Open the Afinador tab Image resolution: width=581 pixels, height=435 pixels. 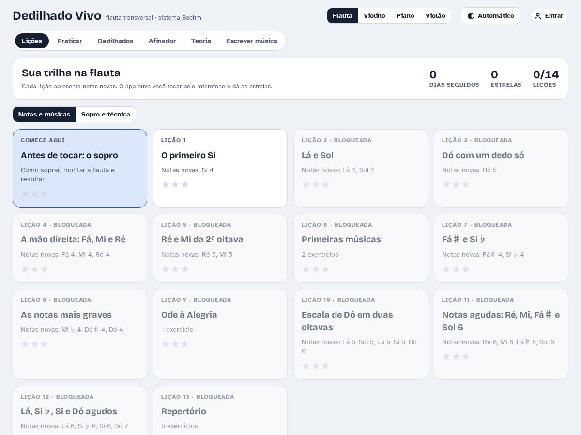[162, 41]
